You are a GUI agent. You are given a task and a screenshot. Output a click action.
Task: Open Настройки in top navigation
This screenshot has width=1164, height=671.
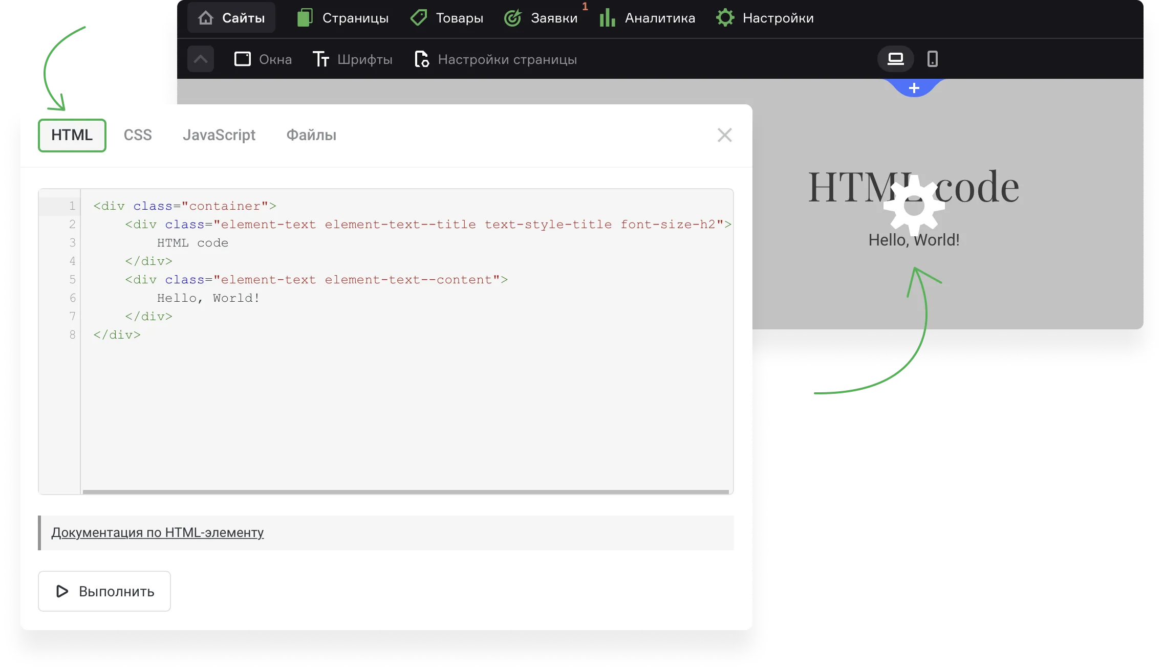coord(765,18)
